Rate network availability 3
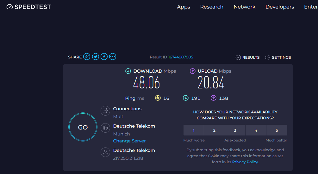Screen dimensions: 318x174 pos(235,130)
